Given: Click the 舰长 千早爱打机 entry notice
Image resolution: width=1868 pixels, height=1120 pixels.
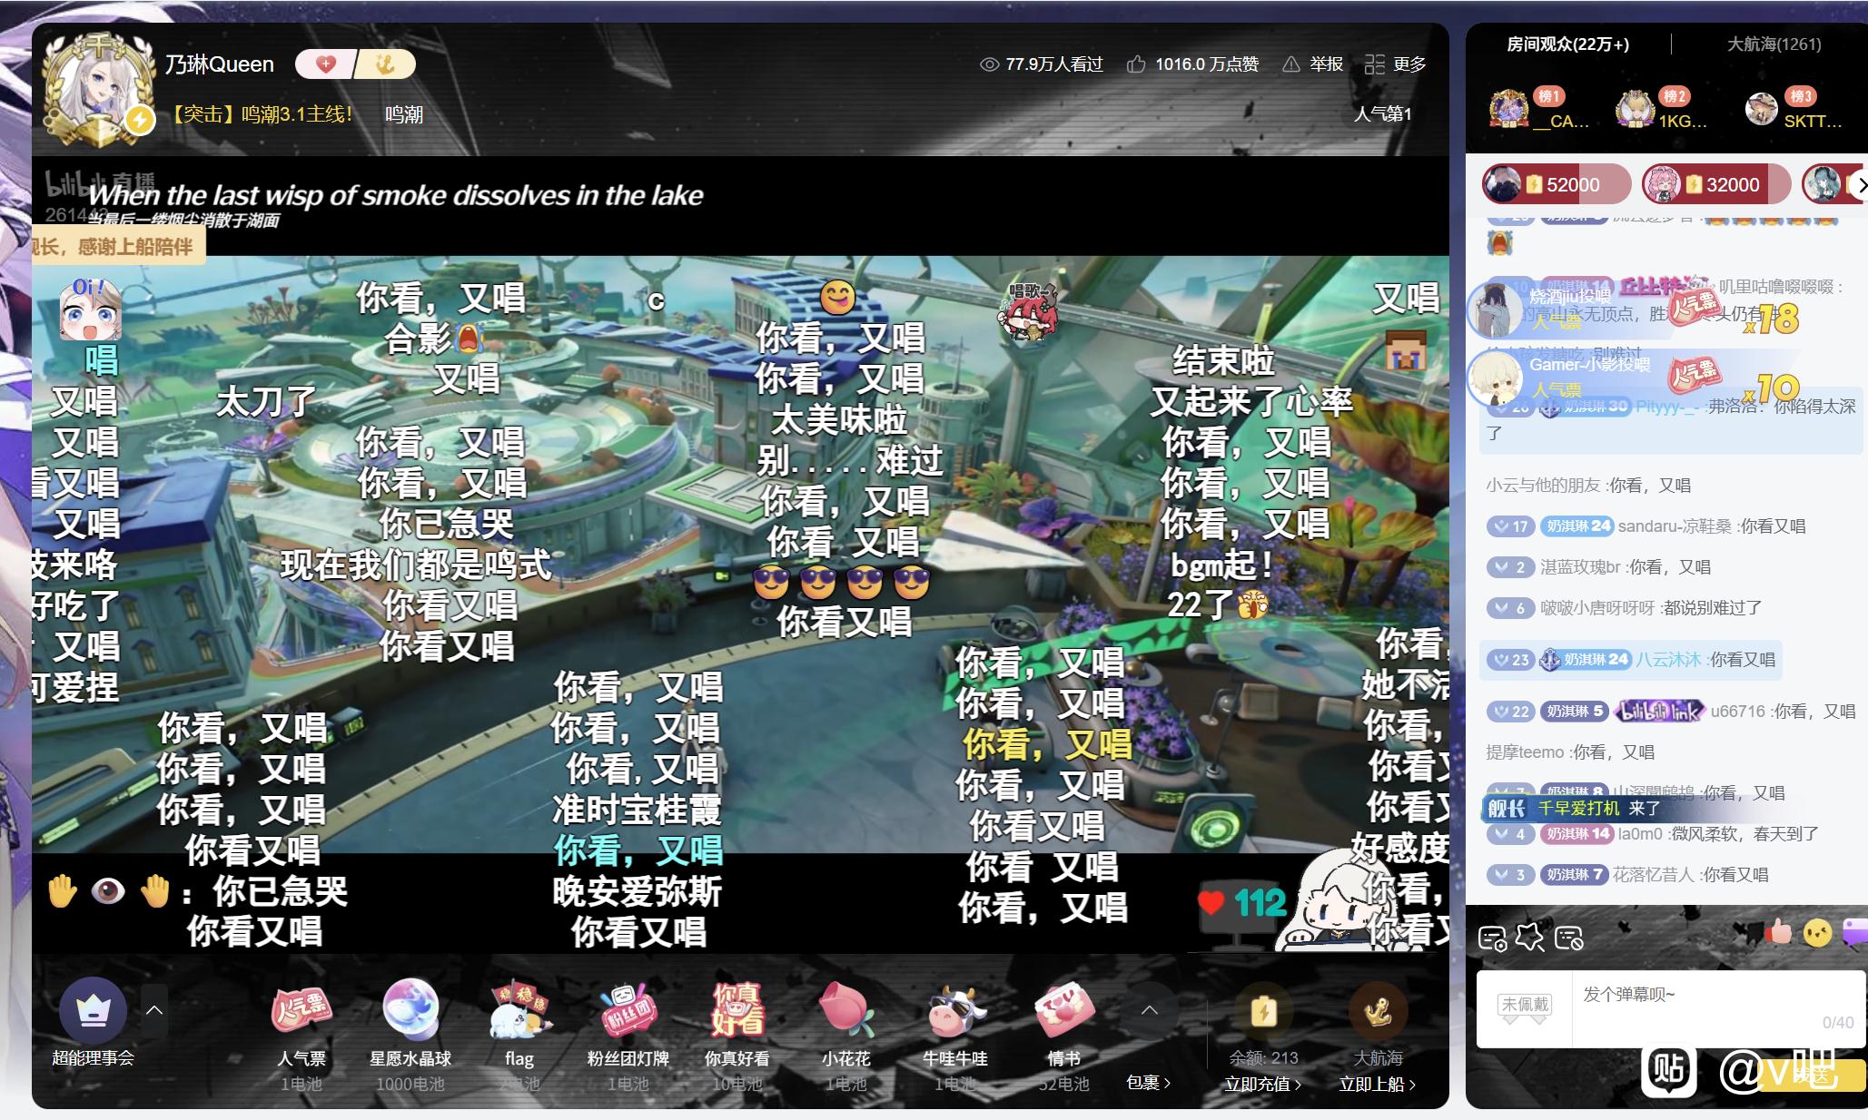Looking at the screenshot, I should point(1576,808).
